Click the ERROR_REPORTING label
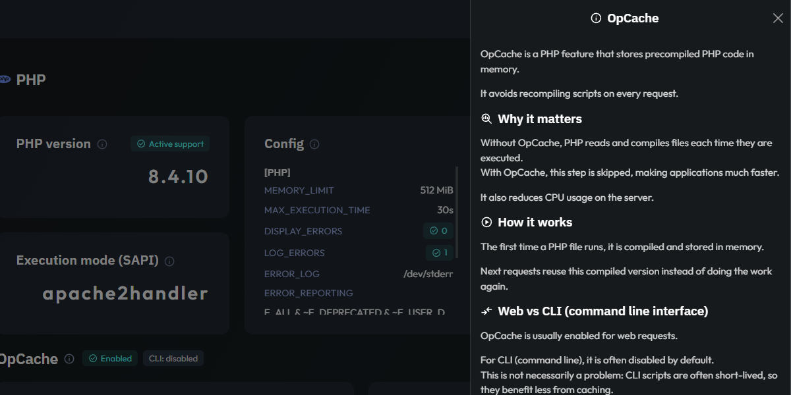This screenshot has width=791, height=395. point(308,293)
